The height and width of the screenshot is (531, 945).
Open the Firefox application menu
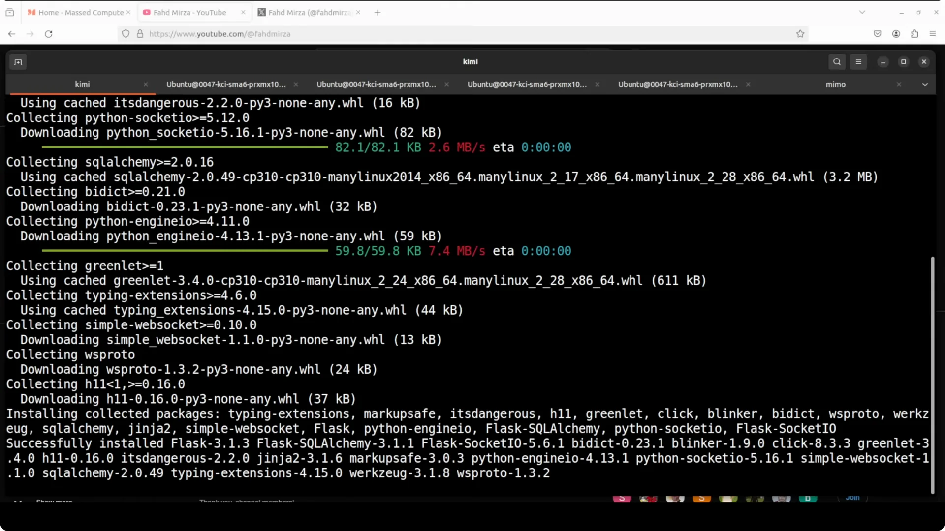[933, 34]
